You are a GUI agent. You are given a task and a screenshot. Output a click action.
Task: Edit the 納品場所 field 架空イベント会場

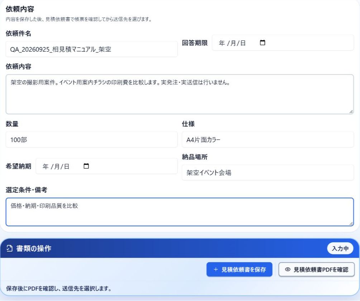click(268, 173)
